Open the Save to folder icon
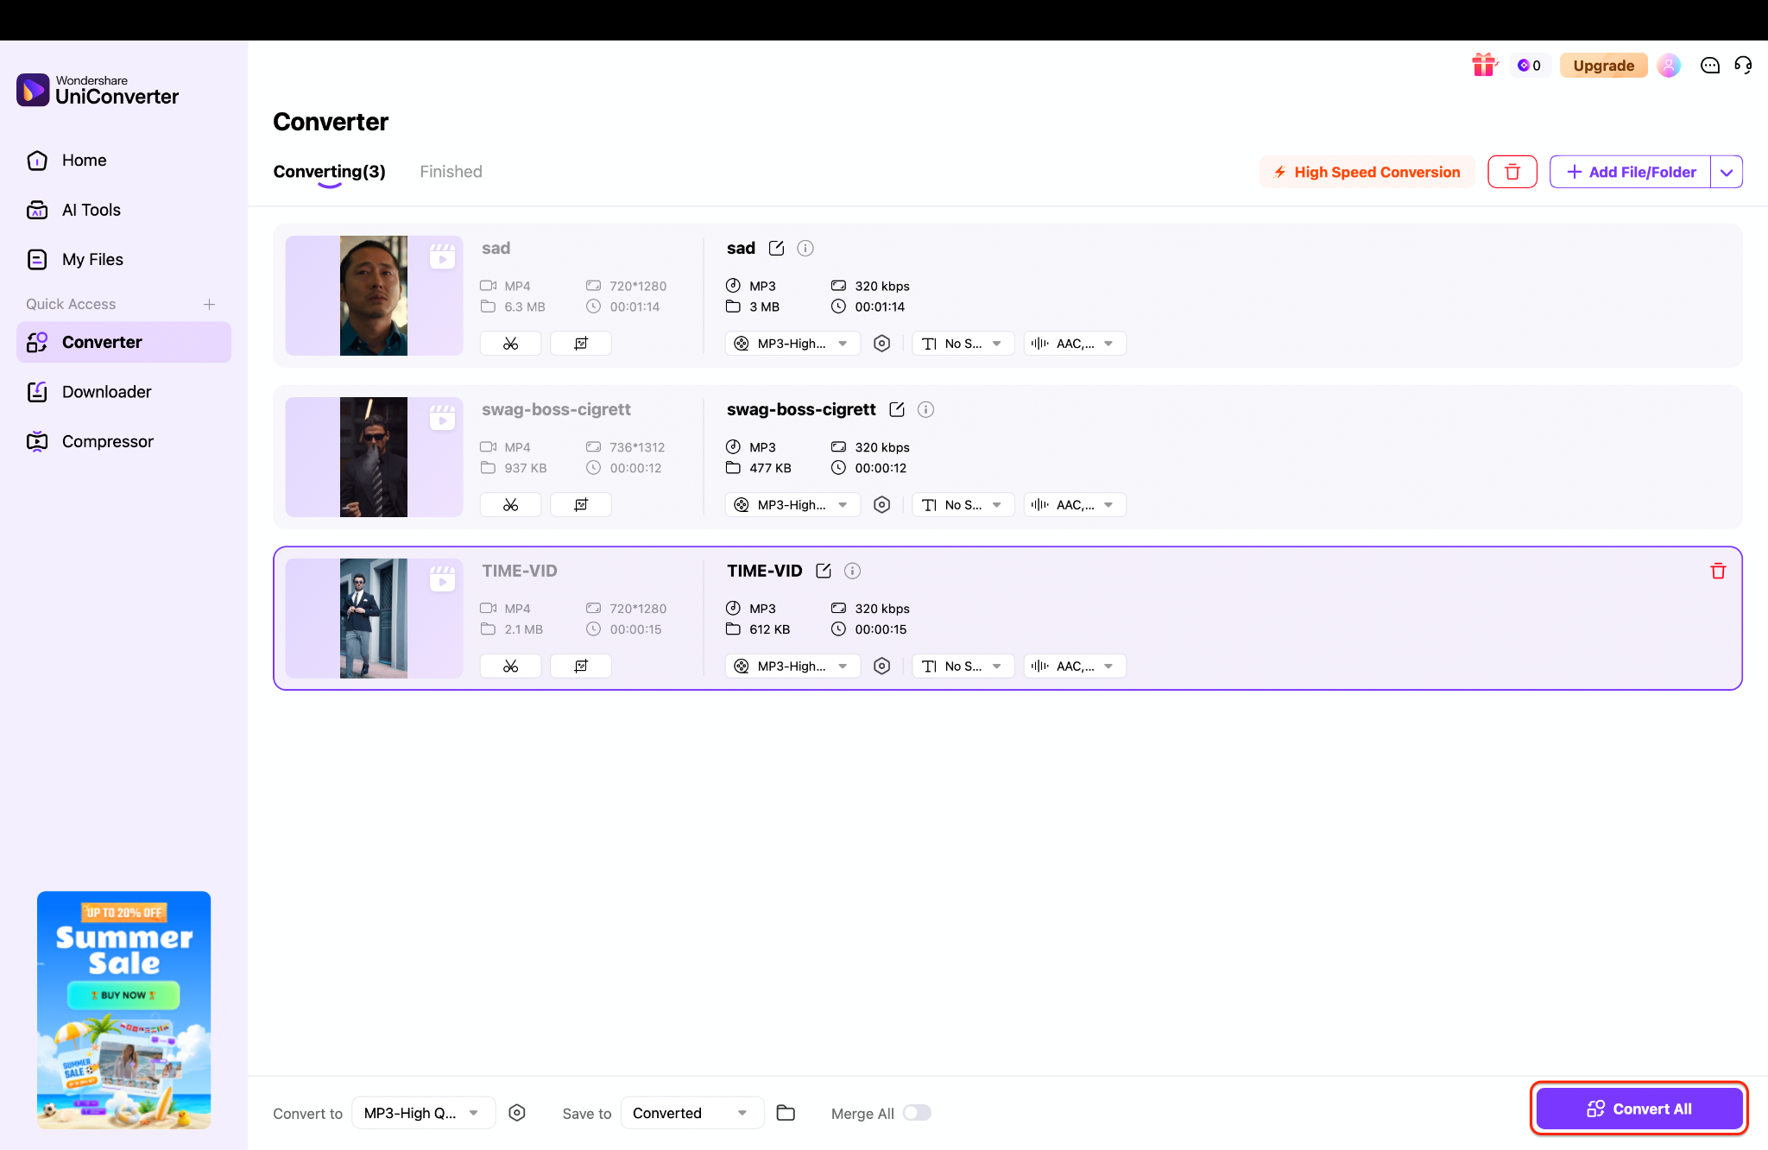 (x=786, y=1113)
